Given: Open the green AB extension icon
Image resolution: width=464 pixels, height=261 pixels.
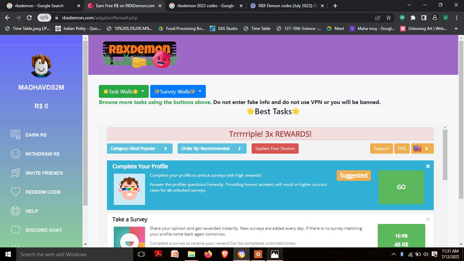Looking at the screenshot, I should tap(402, 18).
